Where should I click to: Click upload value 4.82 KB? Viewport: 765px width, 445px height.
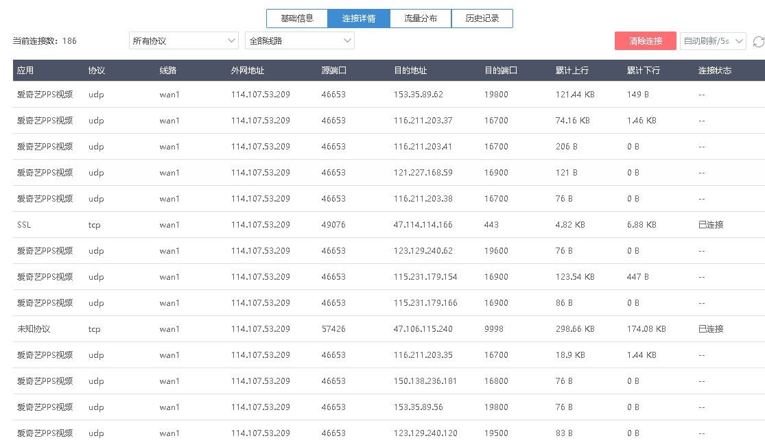pos(570,225)
